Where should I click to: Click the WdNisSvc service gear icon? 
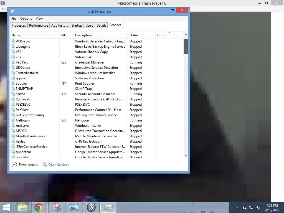point(13,41)
